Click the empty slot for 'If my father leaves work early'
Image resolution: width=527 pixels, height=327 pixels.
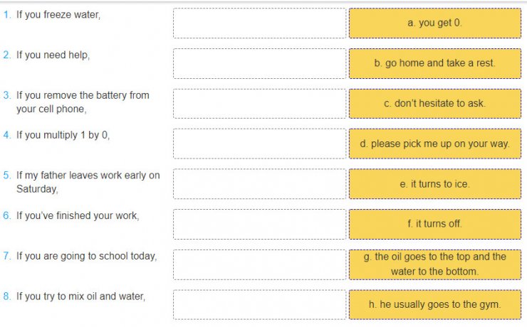pos(259,183)
